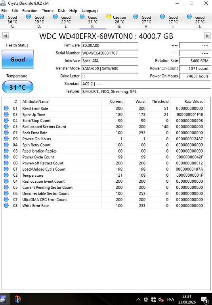Open the Theme menu
The image size is (212, 305).
tap(48, 11)
